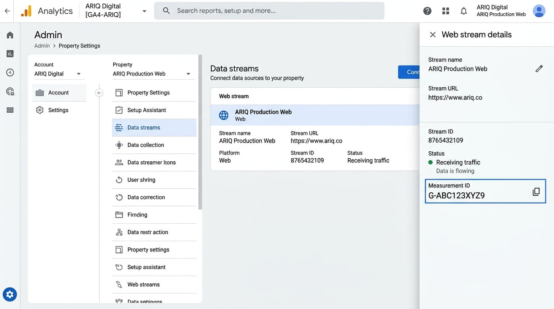Select Data streams in Property menu
554x309 pixels.
click(154, 128)
